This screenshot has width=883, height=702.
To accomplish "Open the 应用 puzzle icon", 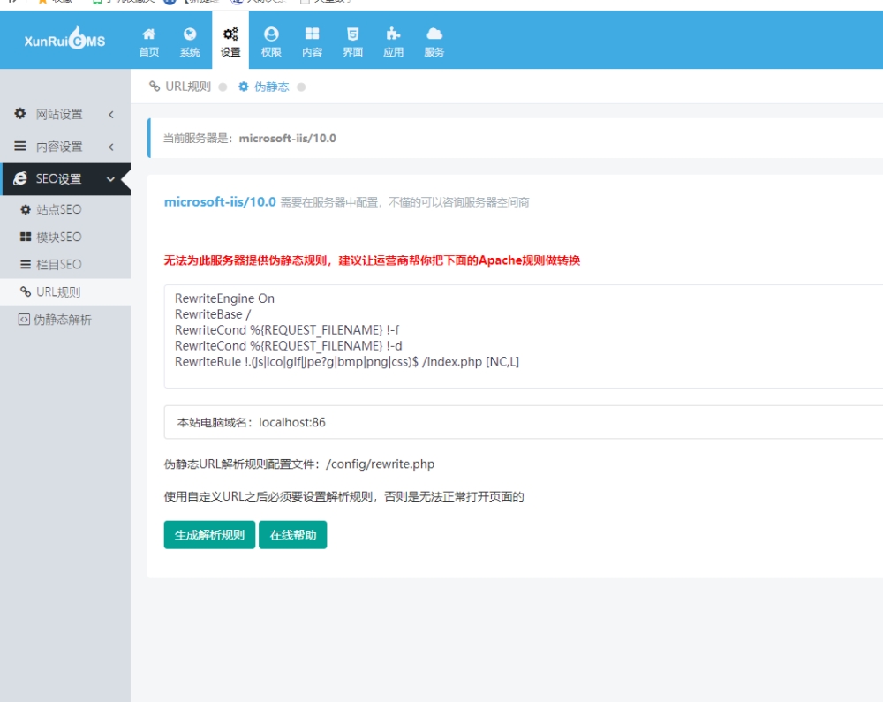I will pyautogui.click(x=393, y=34).
